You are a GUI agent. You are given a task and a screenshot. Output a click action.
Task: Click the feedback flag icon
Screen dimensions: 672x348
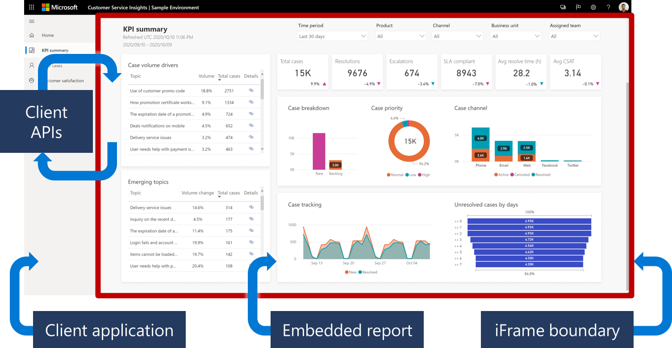[x=578, y=7]
